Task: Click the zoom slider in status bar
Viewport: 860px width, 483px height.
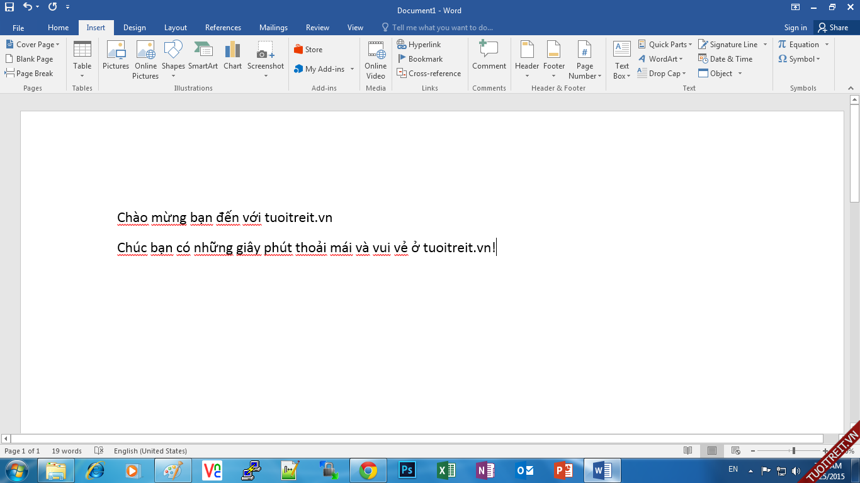Action: tap(793, 451)
